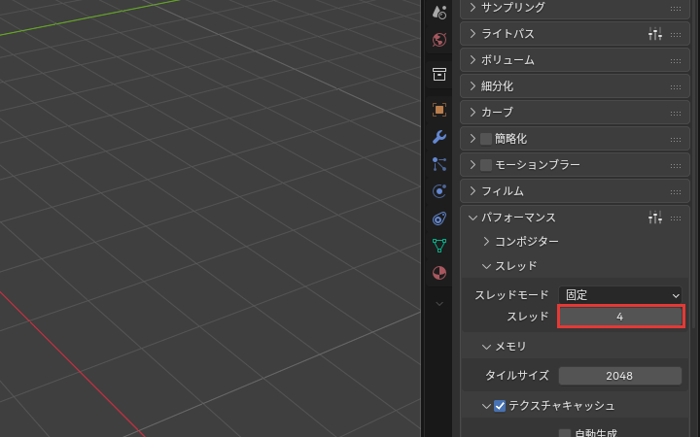Collapse the メモリ subpanel
Viewport: 700px width, 437px height.
pos(487,347)
